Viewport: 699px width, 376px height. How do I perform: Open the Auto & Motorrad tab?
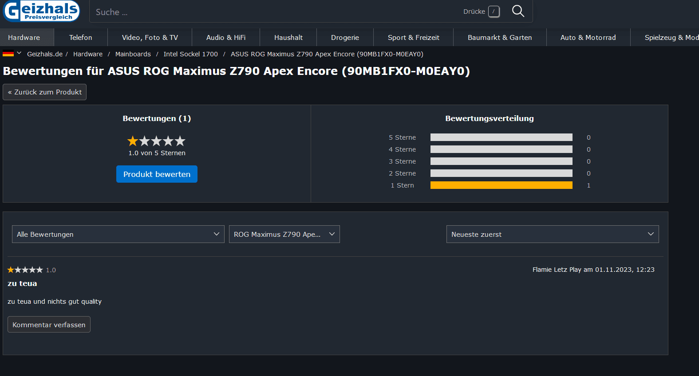coord(588,38)
